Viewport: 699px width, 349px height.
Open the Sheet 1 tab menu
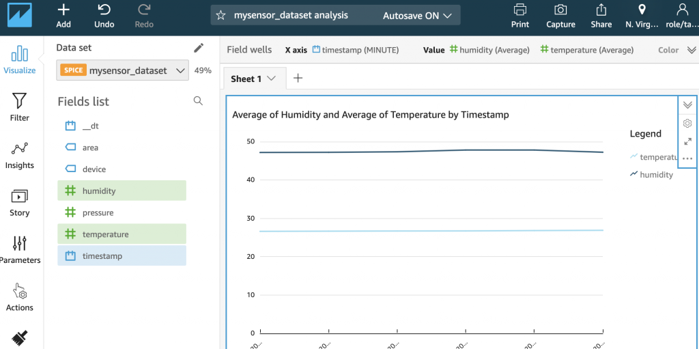[x=271, y=79]
